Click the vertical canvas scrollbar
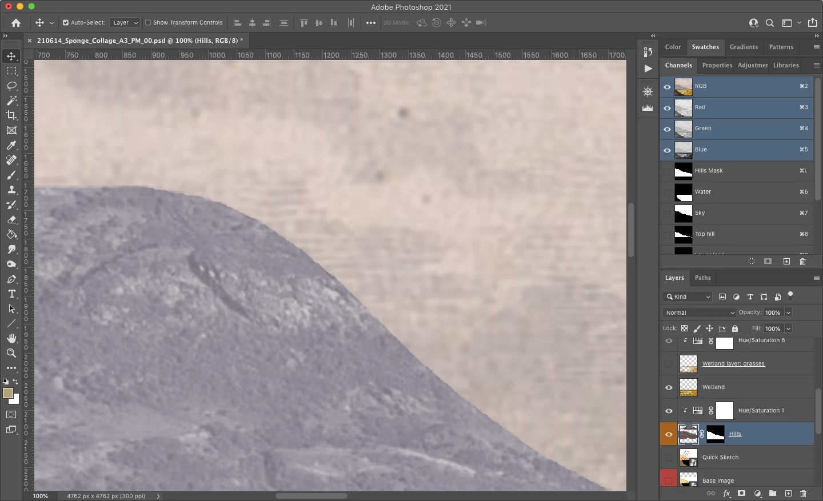Screen dimensions: 823x501 pyautogui.click(x=632, y=230)
